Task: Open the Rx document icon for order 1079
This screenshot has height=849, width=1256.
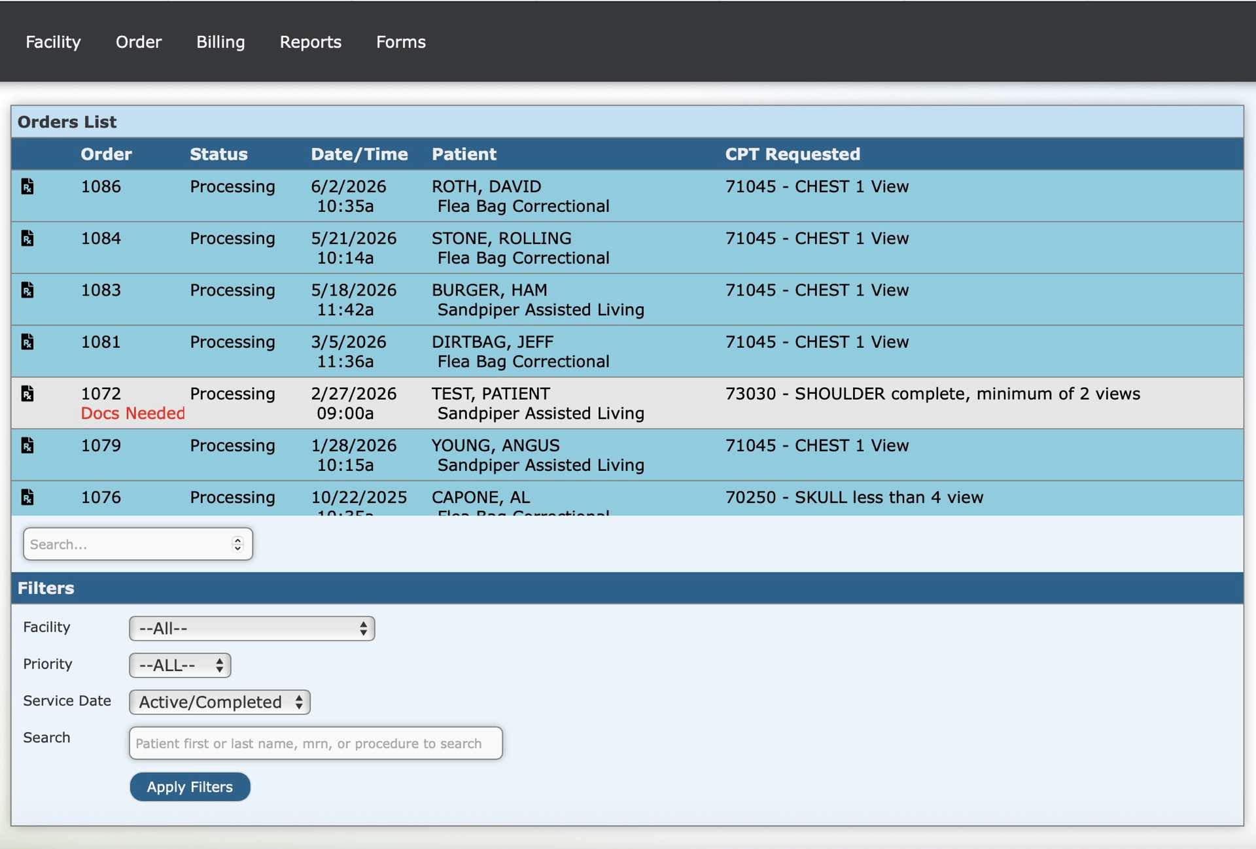Action: (x=27, y=445)
